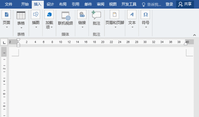The width and height of the screenshot is (199, 117).
Task: Click the 表格 table grid icon
Action: (x=21, y=15)
